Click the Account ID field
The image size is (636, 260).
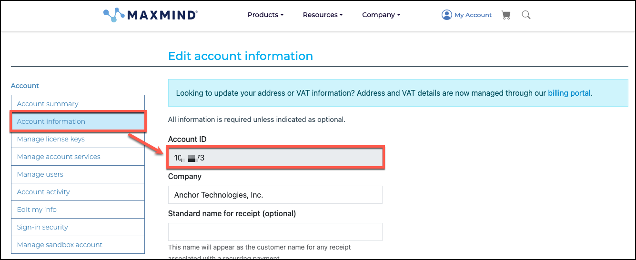(x=275, y=158)
